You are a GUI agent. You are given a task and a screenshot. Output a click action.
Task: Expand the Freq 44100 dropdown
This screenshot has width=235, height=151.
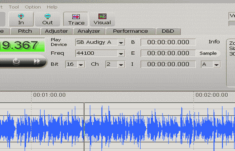[x=121, y=53]
